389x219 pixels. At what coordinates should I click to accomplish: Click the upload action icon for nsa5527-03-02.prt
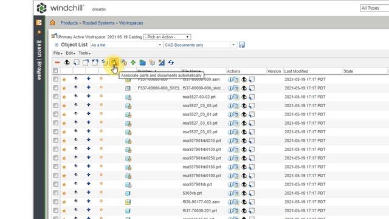244,97
